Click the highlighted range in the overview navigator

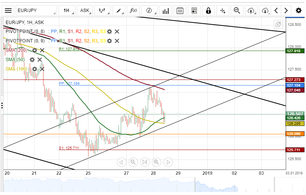tap(235, 184)
